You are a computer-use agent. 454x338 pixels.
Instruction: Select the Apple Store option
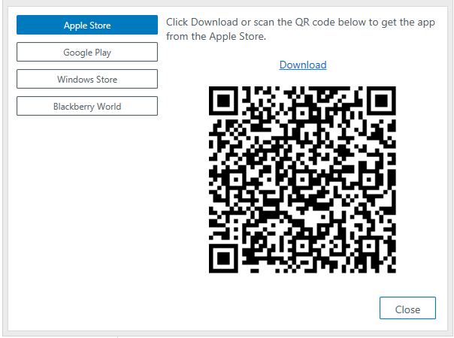point(87,25)
